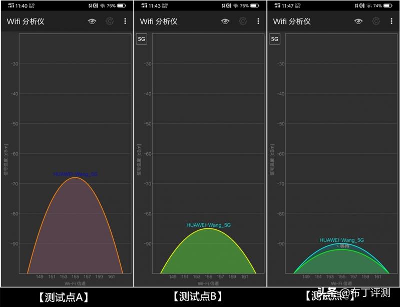
Task: Click the Wifi 分析仪 title in the 11:40 screen
Action: [26, 22]
